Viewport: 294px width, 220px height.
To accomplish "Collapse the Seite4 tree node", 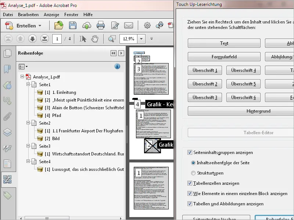I will point(28,161).
